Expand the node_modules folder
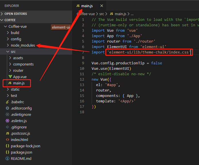Image resolution: width=199 pixels, height=165 pixels. (23, 45)
